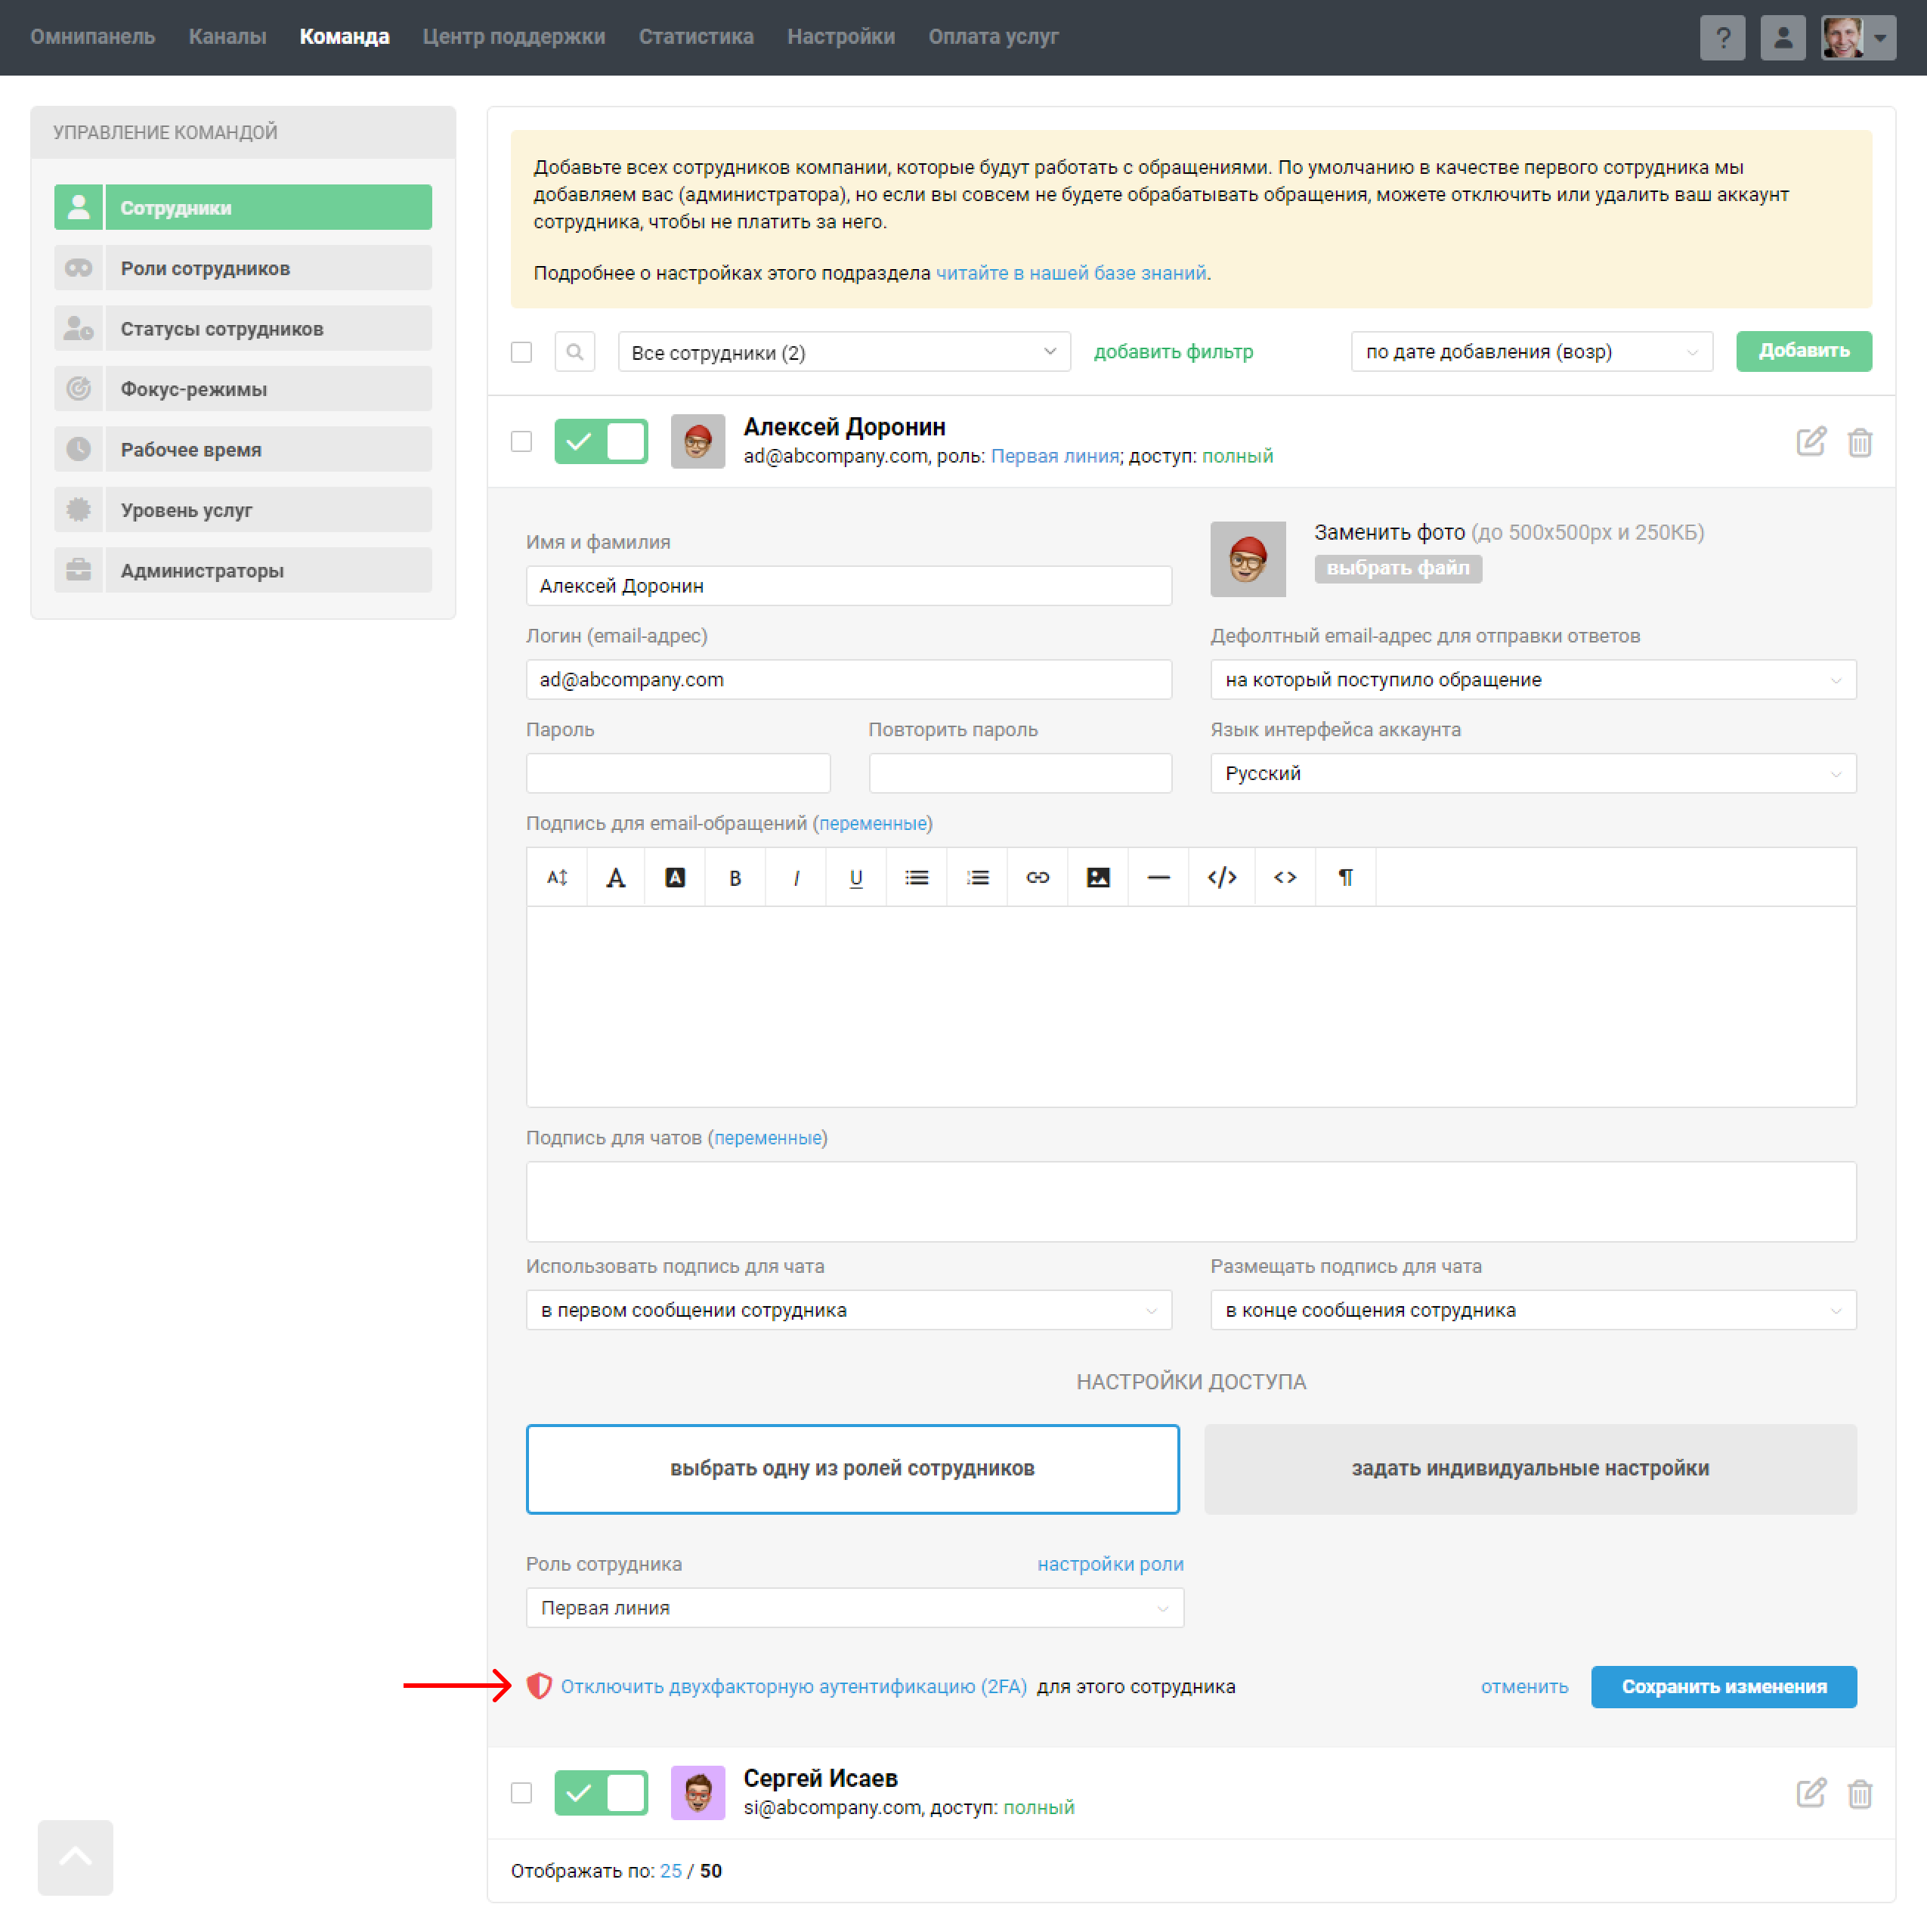Click the scroll-to-top arrow button
The height and width of the screenshot is (1932, 1927).
pyautogui.click(x=75, y=1857)
